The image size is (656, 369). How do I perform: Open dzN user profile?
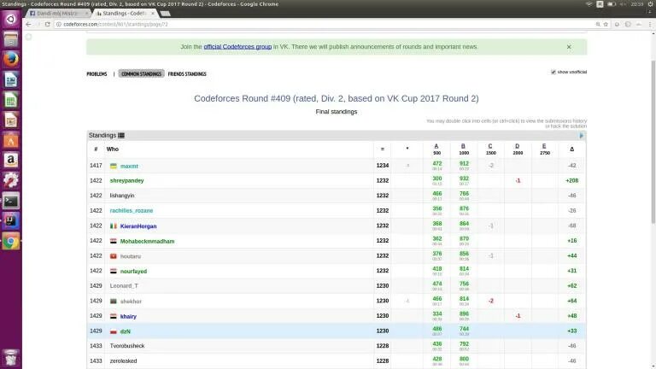tap(126, 331)
